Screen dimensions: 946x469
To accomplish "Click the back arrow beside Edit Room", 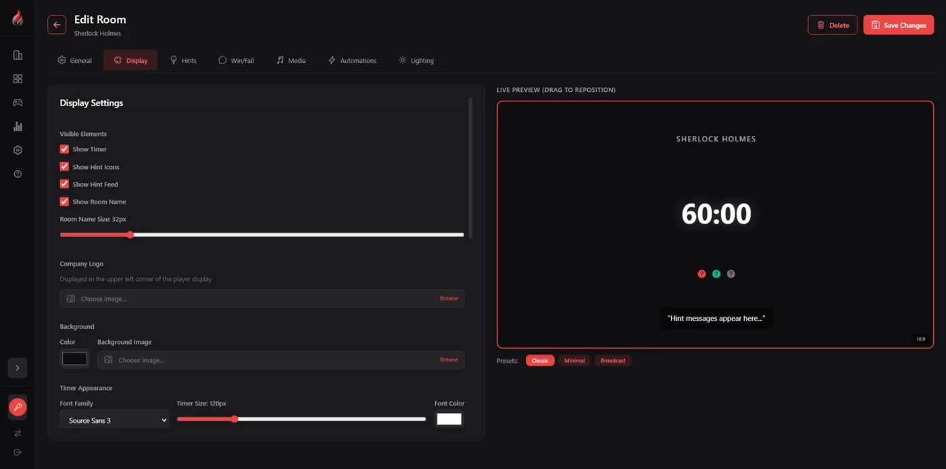I will coord(57,25).
